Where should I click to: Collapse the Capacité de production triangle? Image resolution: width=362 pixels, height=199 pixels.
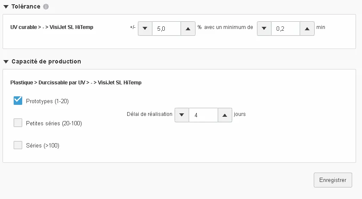point(6,61)
